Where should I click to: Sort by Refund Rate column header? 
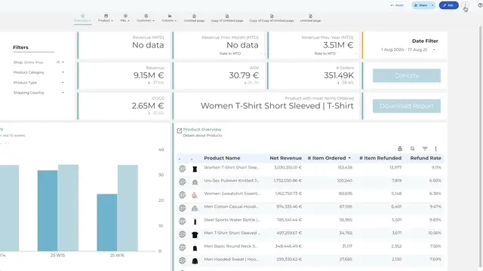[x=426, y=158]
